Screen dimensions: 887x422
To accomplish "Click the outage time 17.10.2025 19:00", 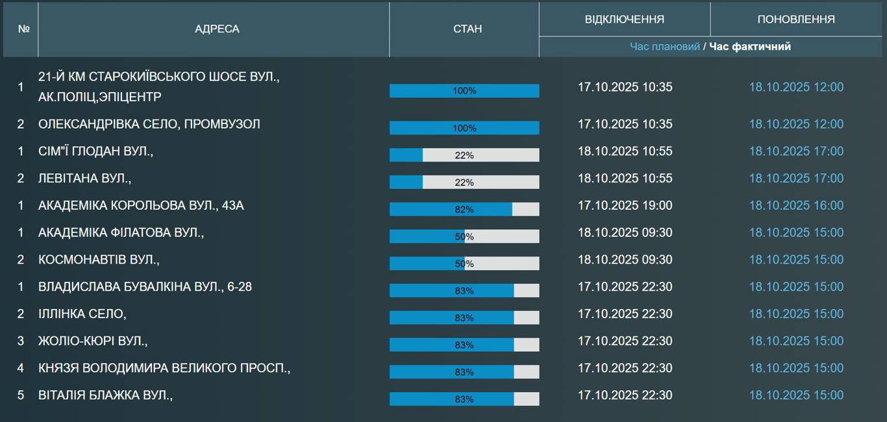I will tap(625, 206).
